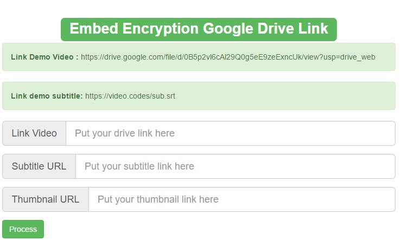The image size is (402, 240).
Task: Click the bold 'Link demo subtitle:' text
Action: (47, 96)
